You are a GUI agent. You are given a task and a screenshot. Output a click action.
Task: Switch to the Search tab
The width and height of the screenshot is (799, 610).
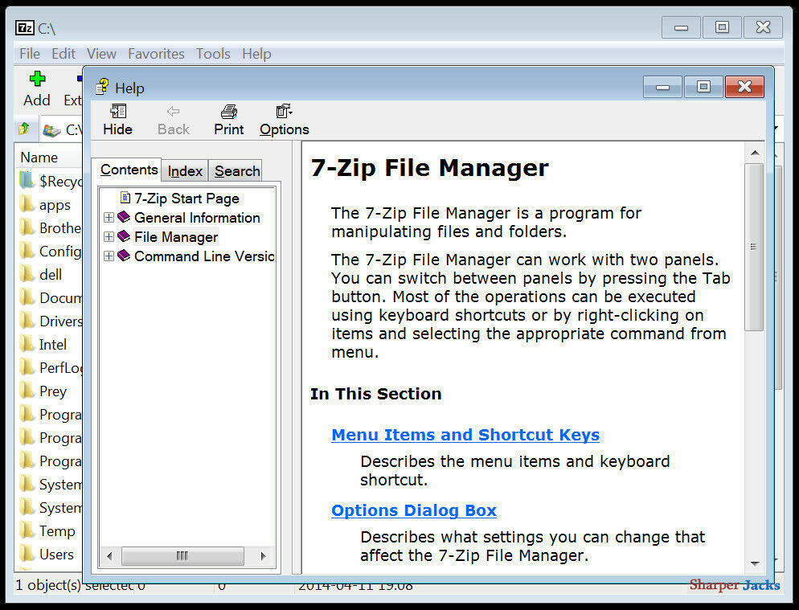pos(237,171)
